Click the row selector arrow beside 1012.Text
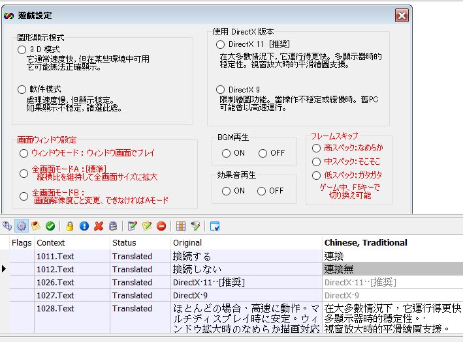 (4, 269)
